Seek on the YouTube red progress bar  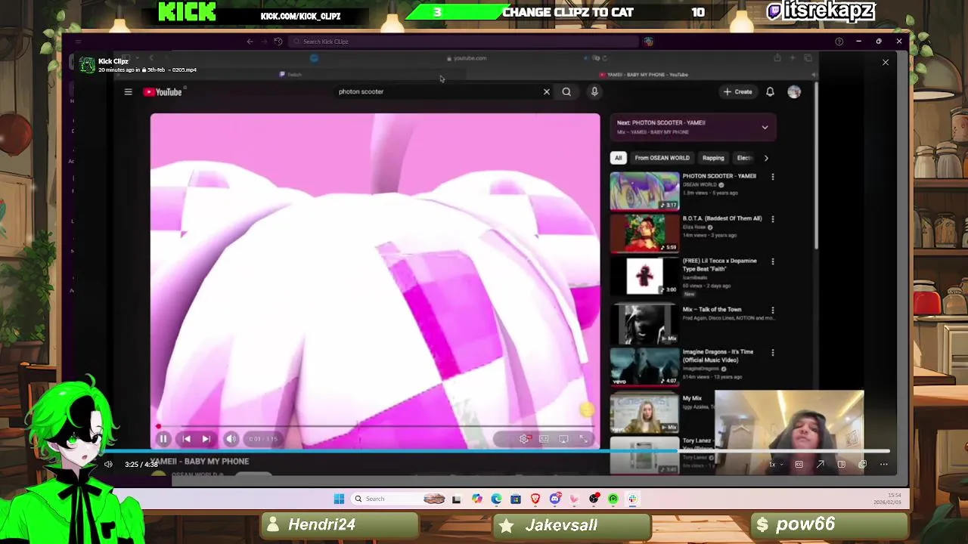coord(375,427)
